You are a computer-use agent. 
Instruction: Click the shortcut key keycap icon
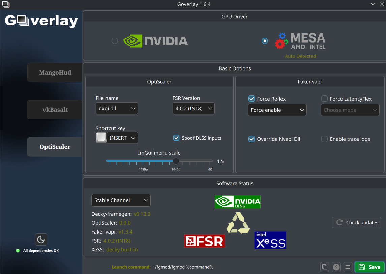click(101, 138)
